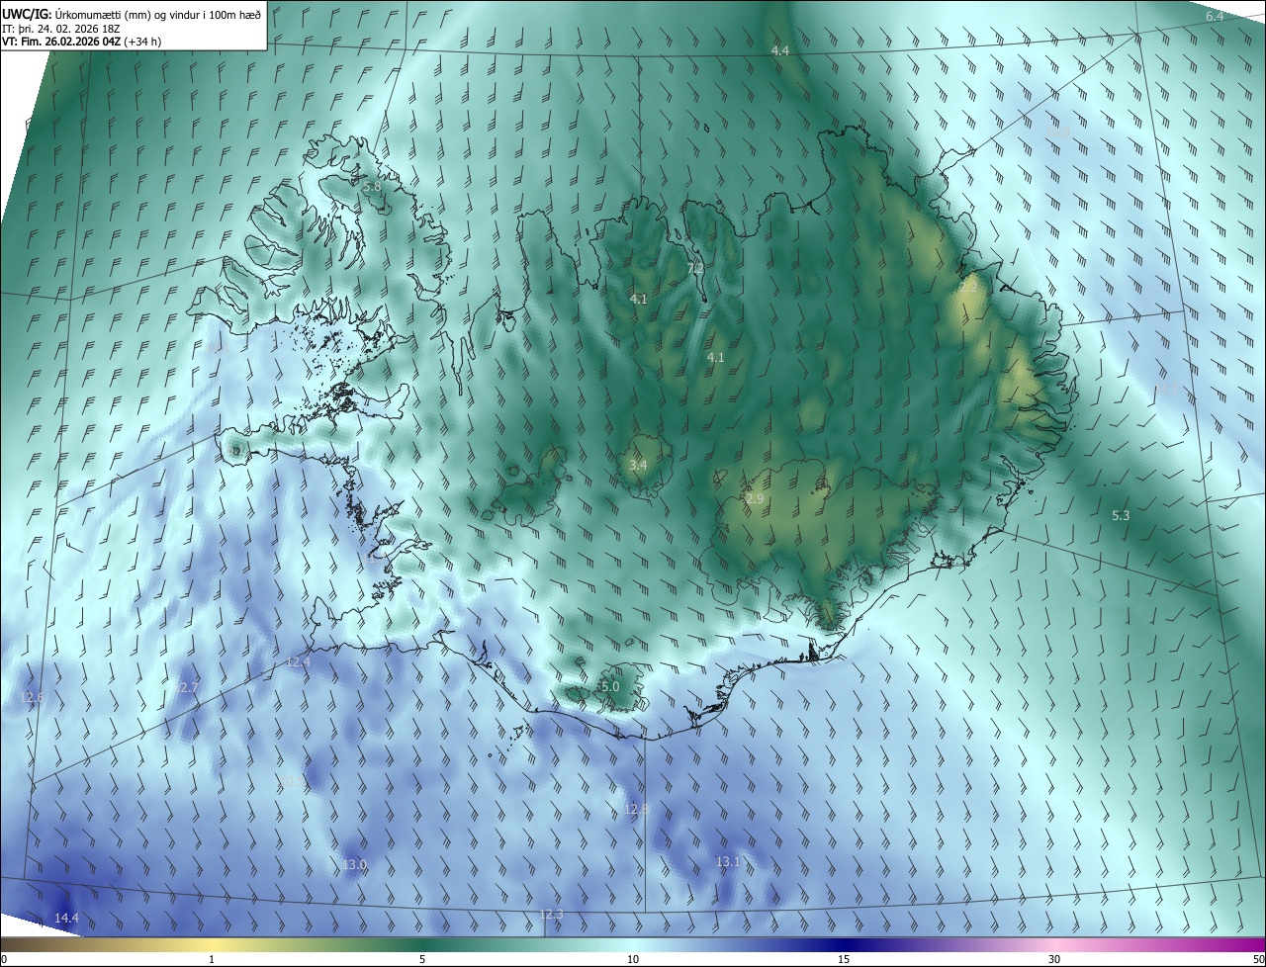1266x967 pixels.
Task: Click the 5 tick on the colour scale
Action: click(422, 960)
